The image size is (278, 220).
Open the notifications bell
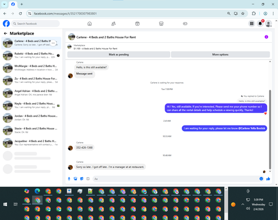pyautogui.click(x=260, y=23)
